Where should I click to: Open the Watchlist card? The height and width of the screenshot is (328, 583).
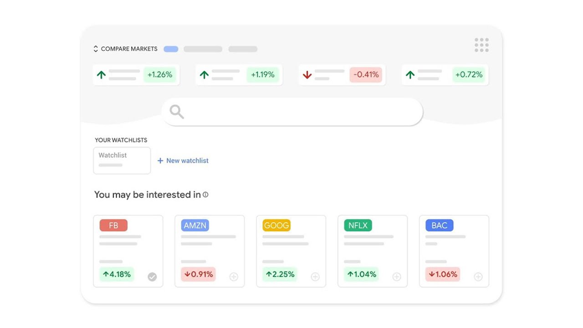pyautogui.click(x=122, y=160)
